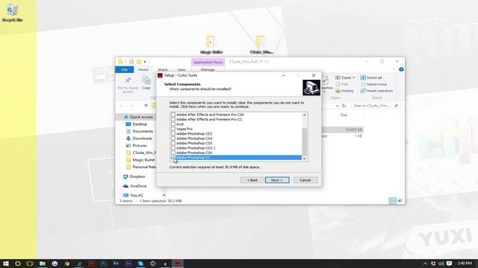This screenshot has width=478, height=268.
Task: Open the Manage tab in Explorer
Action: click(208, 69)
